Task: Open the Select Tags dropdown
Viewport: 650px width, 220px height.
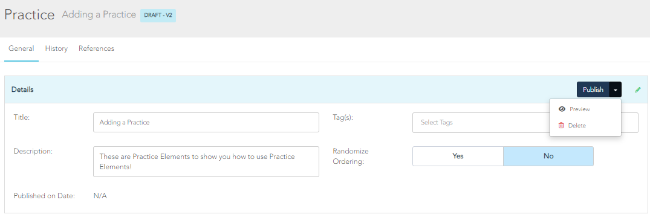Action: 481,123
